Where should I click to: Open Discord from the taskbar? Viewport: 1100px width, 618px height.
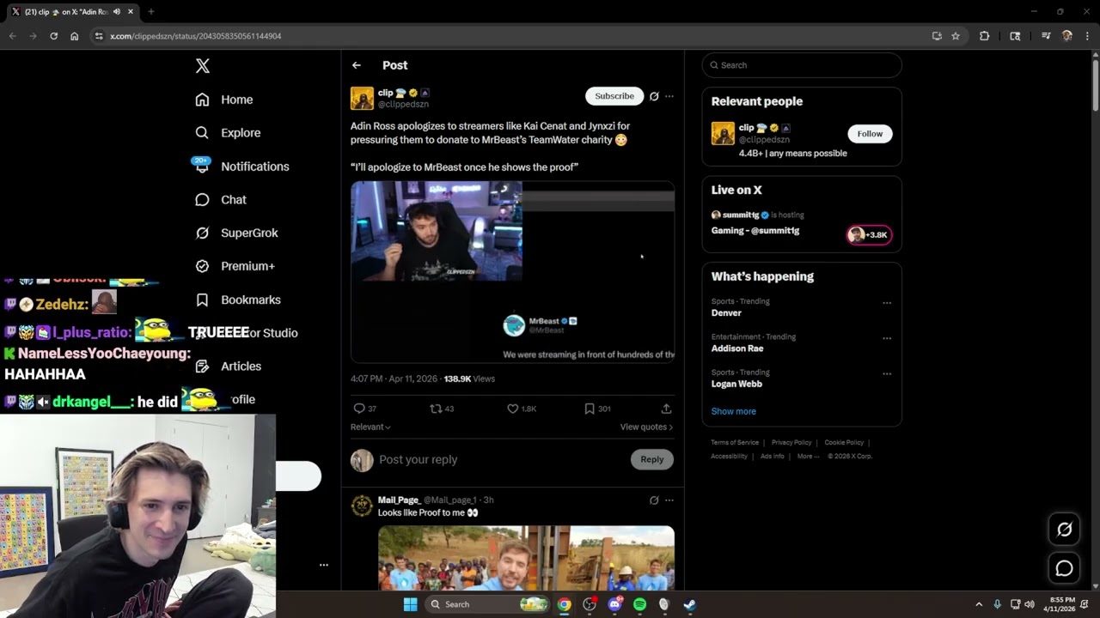pos(614,604)
